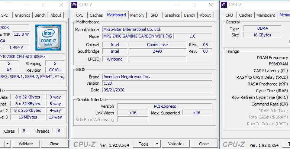290x149 pixels.
Task: Click Link Width value x16
Action: click(133, 113)
